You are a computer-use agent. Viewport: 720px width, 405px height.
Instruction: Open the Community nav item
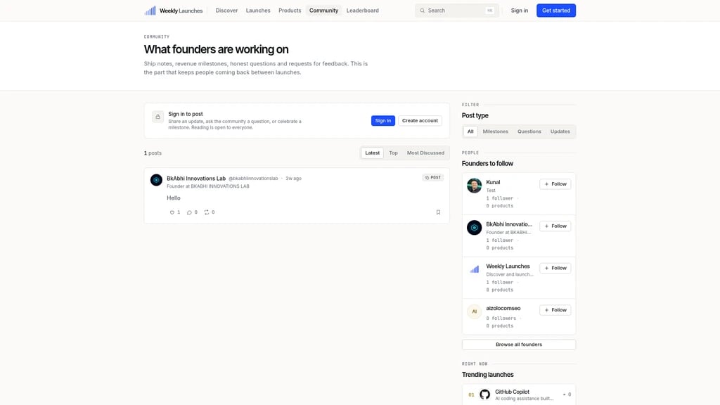323,11
